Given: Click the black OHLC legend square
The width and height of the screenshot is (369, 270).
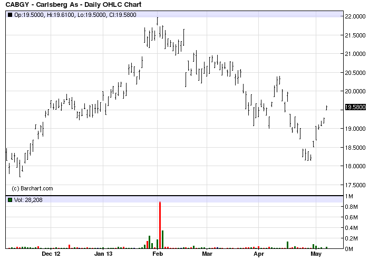Looking at the screenshot, I should click(x=10, y=15).
